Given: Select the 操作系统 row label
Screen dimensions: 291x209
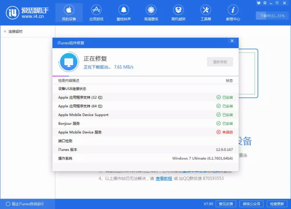Looking at the screenshot, I should coord(65,158).
